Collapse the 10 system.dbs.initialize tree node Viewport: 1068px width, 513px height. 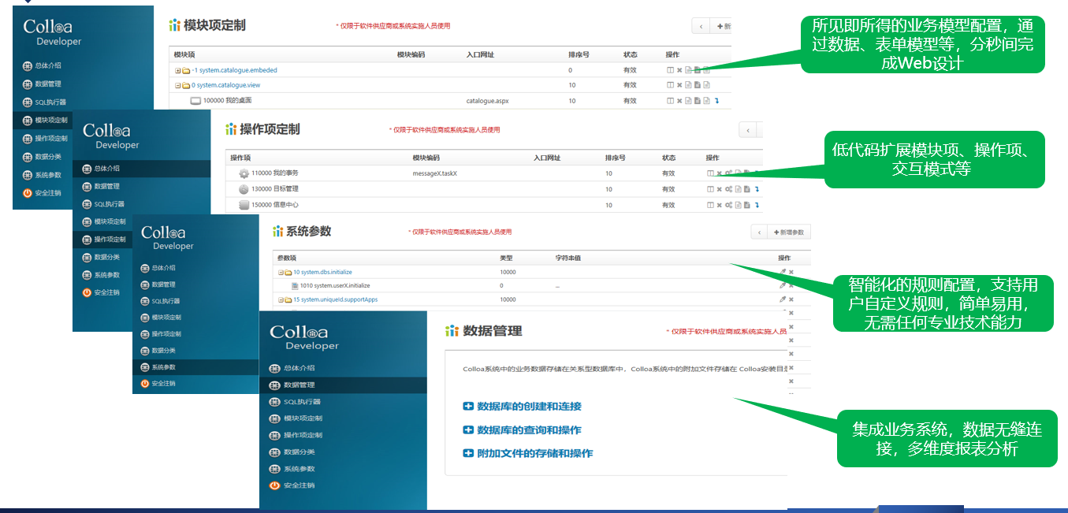pos(280,272)
